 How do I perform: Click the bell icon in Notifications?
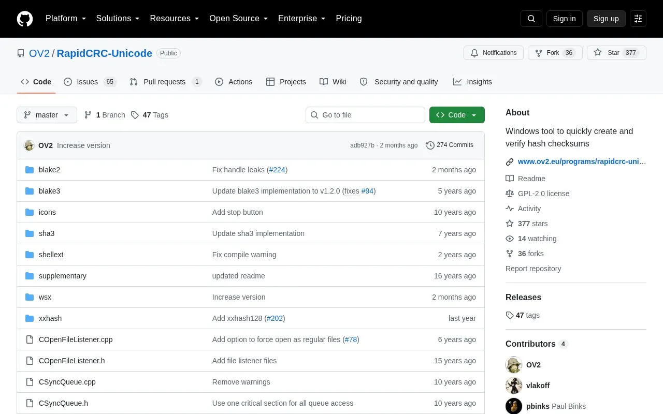[x=474, y=53]
